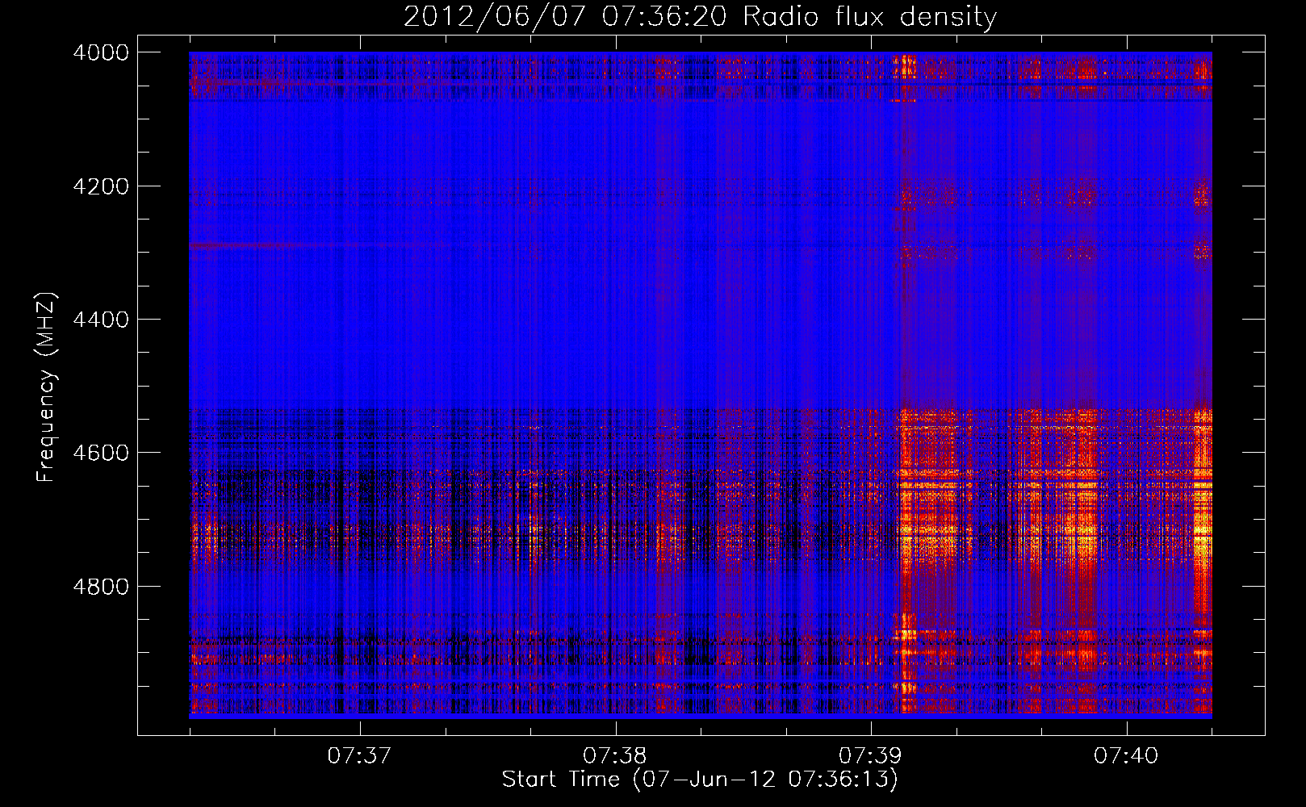Click the '4200' frequency axis label

click(101, 186)
